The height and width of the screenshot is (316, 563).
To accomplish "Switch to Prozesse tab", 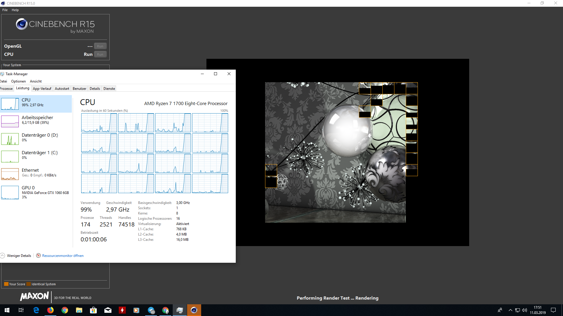I will [x=6, y=89].
